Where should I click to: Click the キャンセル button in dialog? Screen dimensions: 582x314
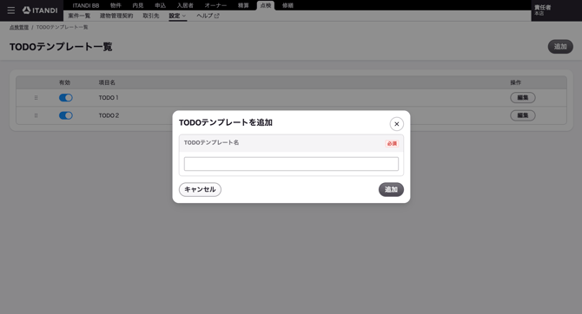[200, 189]
